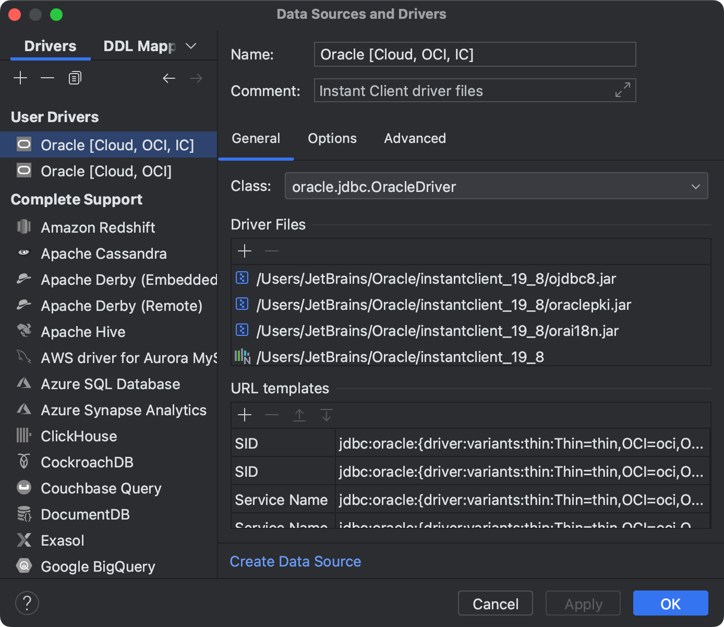Remove a file from Driver Files

271,251
